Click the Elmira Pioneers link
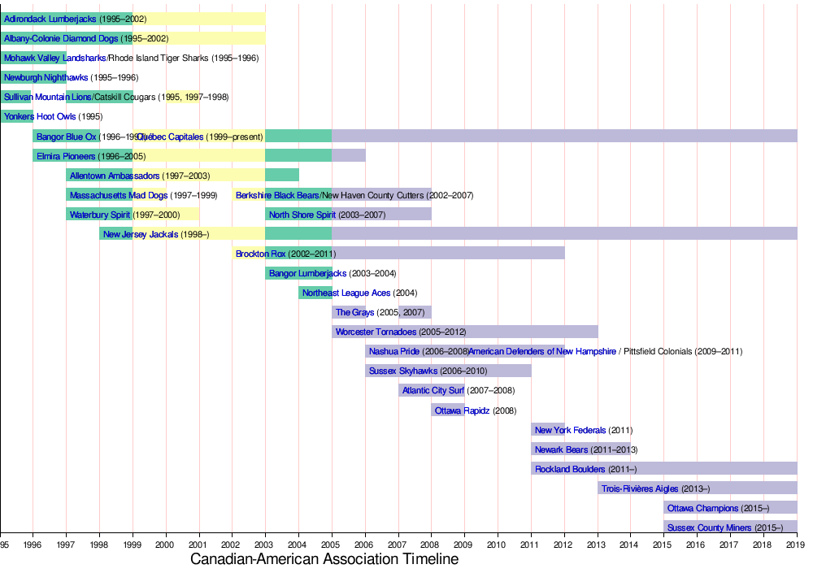Screen dimensions: 813x573 [66, 156]
